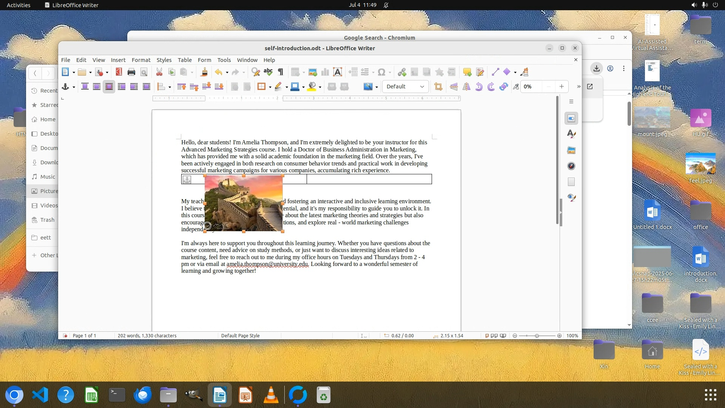Expand the Borders dropdown arrow

pyautogui.click(x=270, y=87)
